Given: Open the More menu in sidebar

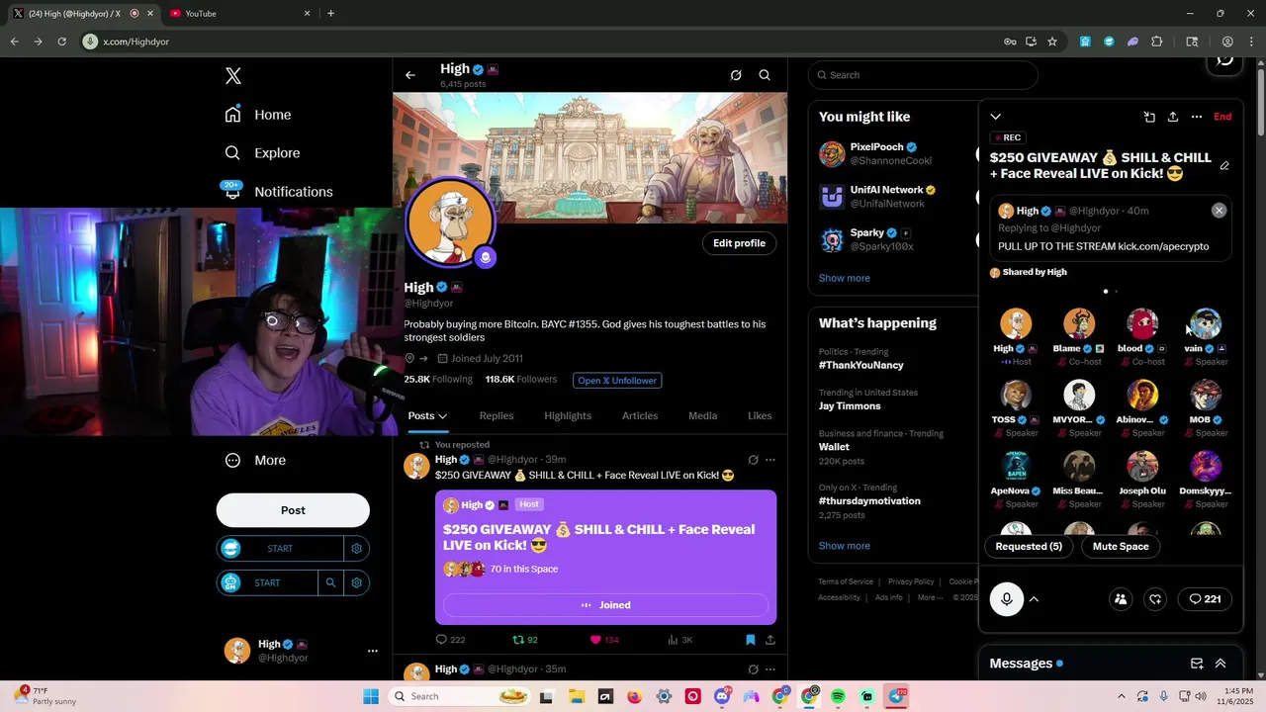Looking at the screenshot, I should coord(256,460).
